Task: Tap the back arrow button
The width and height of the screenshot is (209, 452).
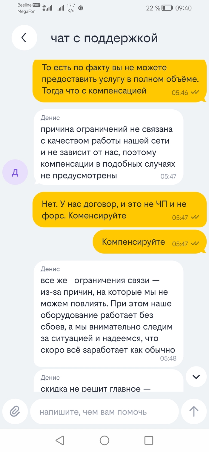Action: pyautogui.click(x=24, y=38)
